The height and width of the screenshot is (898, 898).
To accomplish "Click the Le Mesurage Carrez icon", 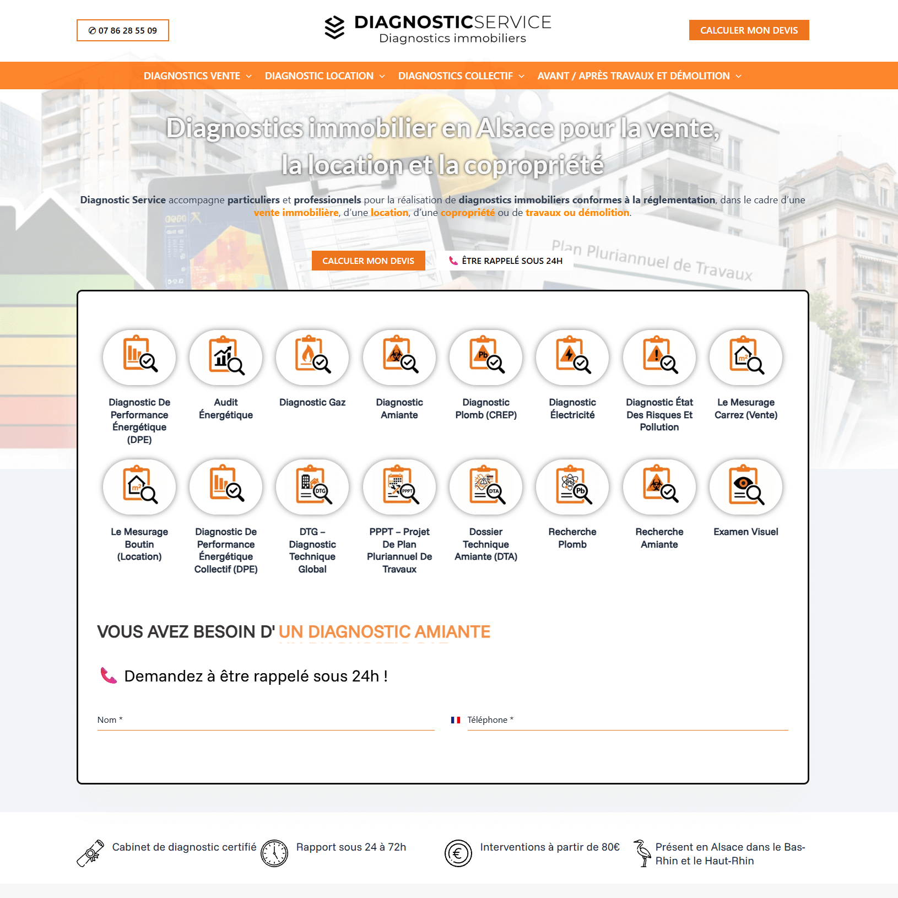I will pos(745,357).
